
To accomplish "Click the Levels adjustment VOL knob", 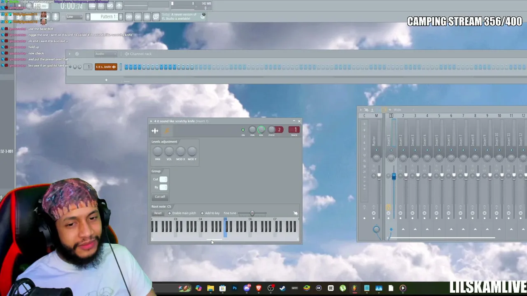I will (x=169, y=152).
